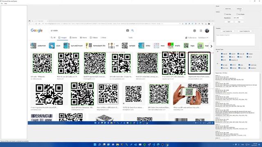Image resolution: width=262 pixels, height=147 pixels.
Task: Click the Google account avatar
Action: point(207,31)
